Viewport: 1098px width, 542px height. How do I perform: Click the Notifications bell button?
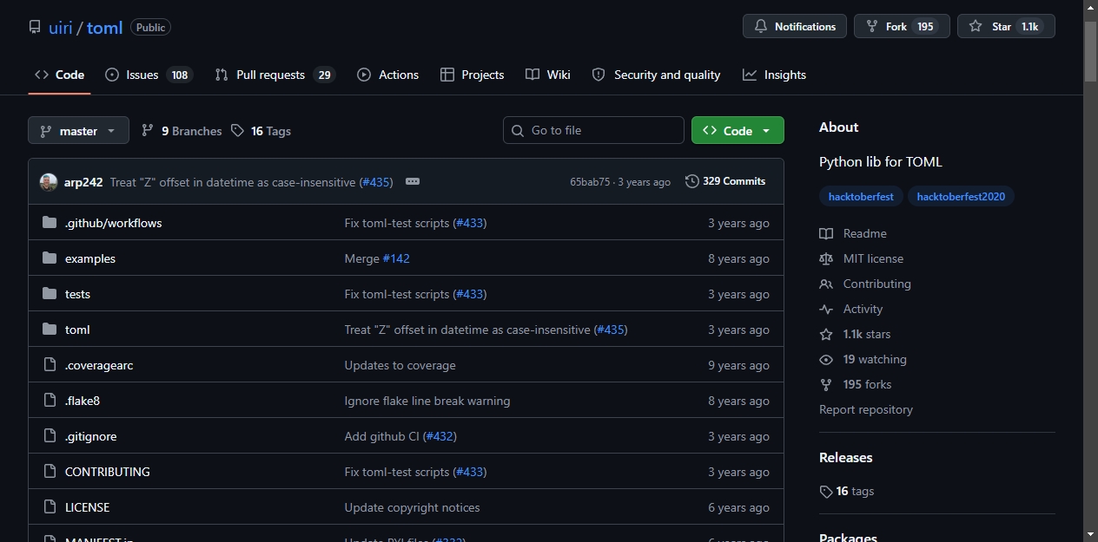pos(795,26)
